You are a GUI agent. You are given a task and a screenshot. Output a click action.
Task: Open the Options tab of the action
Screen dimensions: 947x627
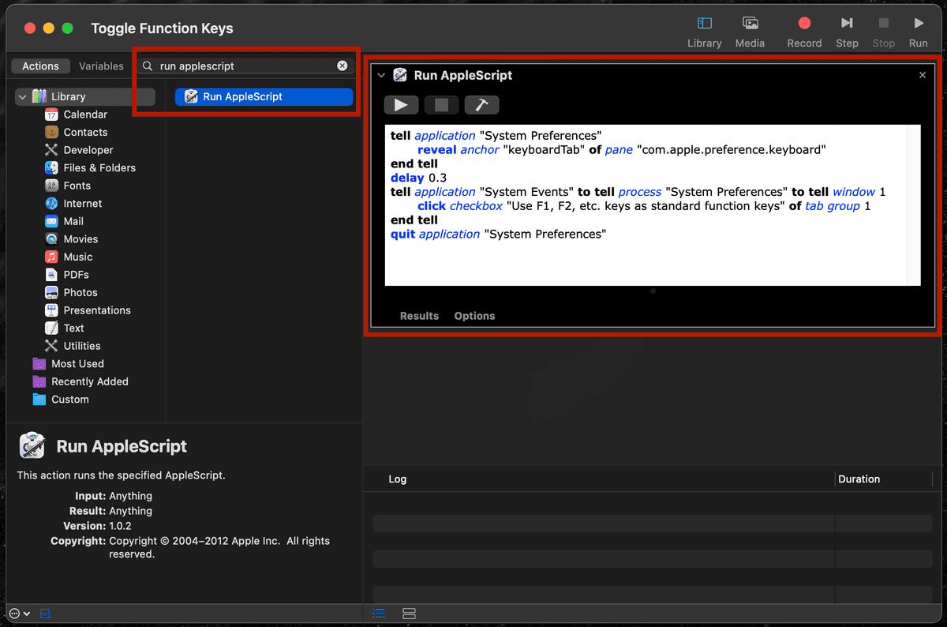pos(474,315)
